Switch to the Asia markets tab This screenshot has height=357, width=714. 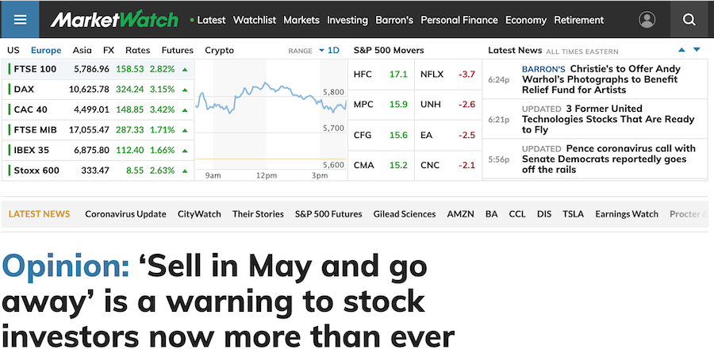click(x=83, y=50)
